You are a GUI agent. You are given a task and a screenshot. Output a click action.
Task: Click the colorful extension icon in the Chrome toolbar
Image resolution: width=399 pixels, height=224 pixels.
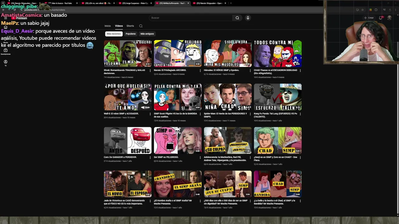pyautogui.click(x=370, y=10)
